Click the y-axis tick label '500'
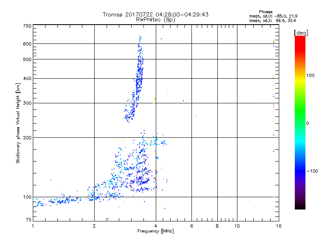Image resolution: width=328 pixels, height=246 pixels. tap(27, 59)
